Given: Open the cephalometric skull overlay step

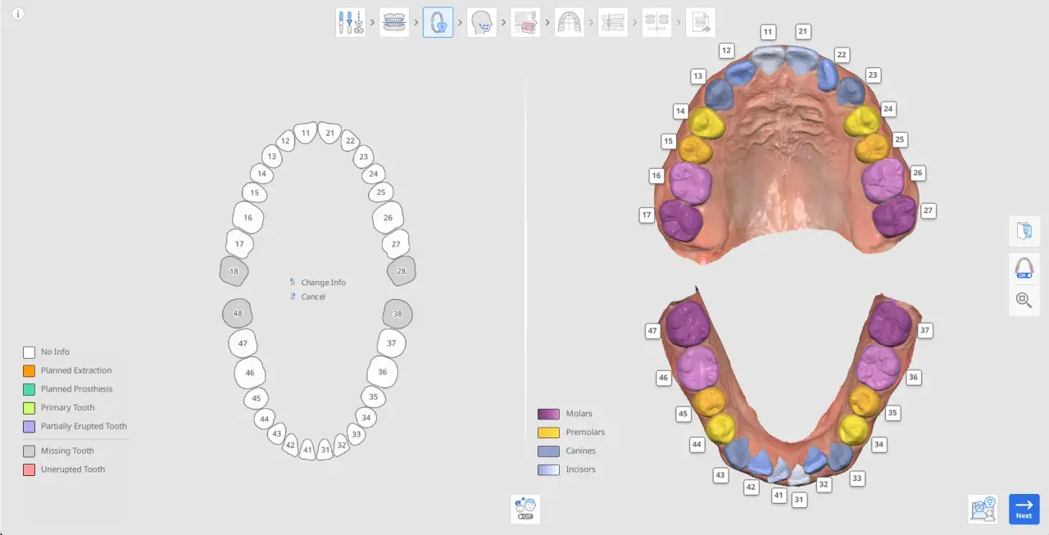Looking at the screenshot, I should click(x=525, y=22).
